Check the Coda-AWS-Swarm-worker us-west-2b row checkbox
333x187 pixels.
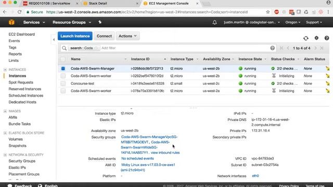tap(63, 76)
